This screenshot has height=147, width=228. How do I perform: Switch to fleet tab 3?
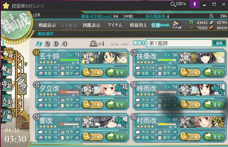[56, 44]
